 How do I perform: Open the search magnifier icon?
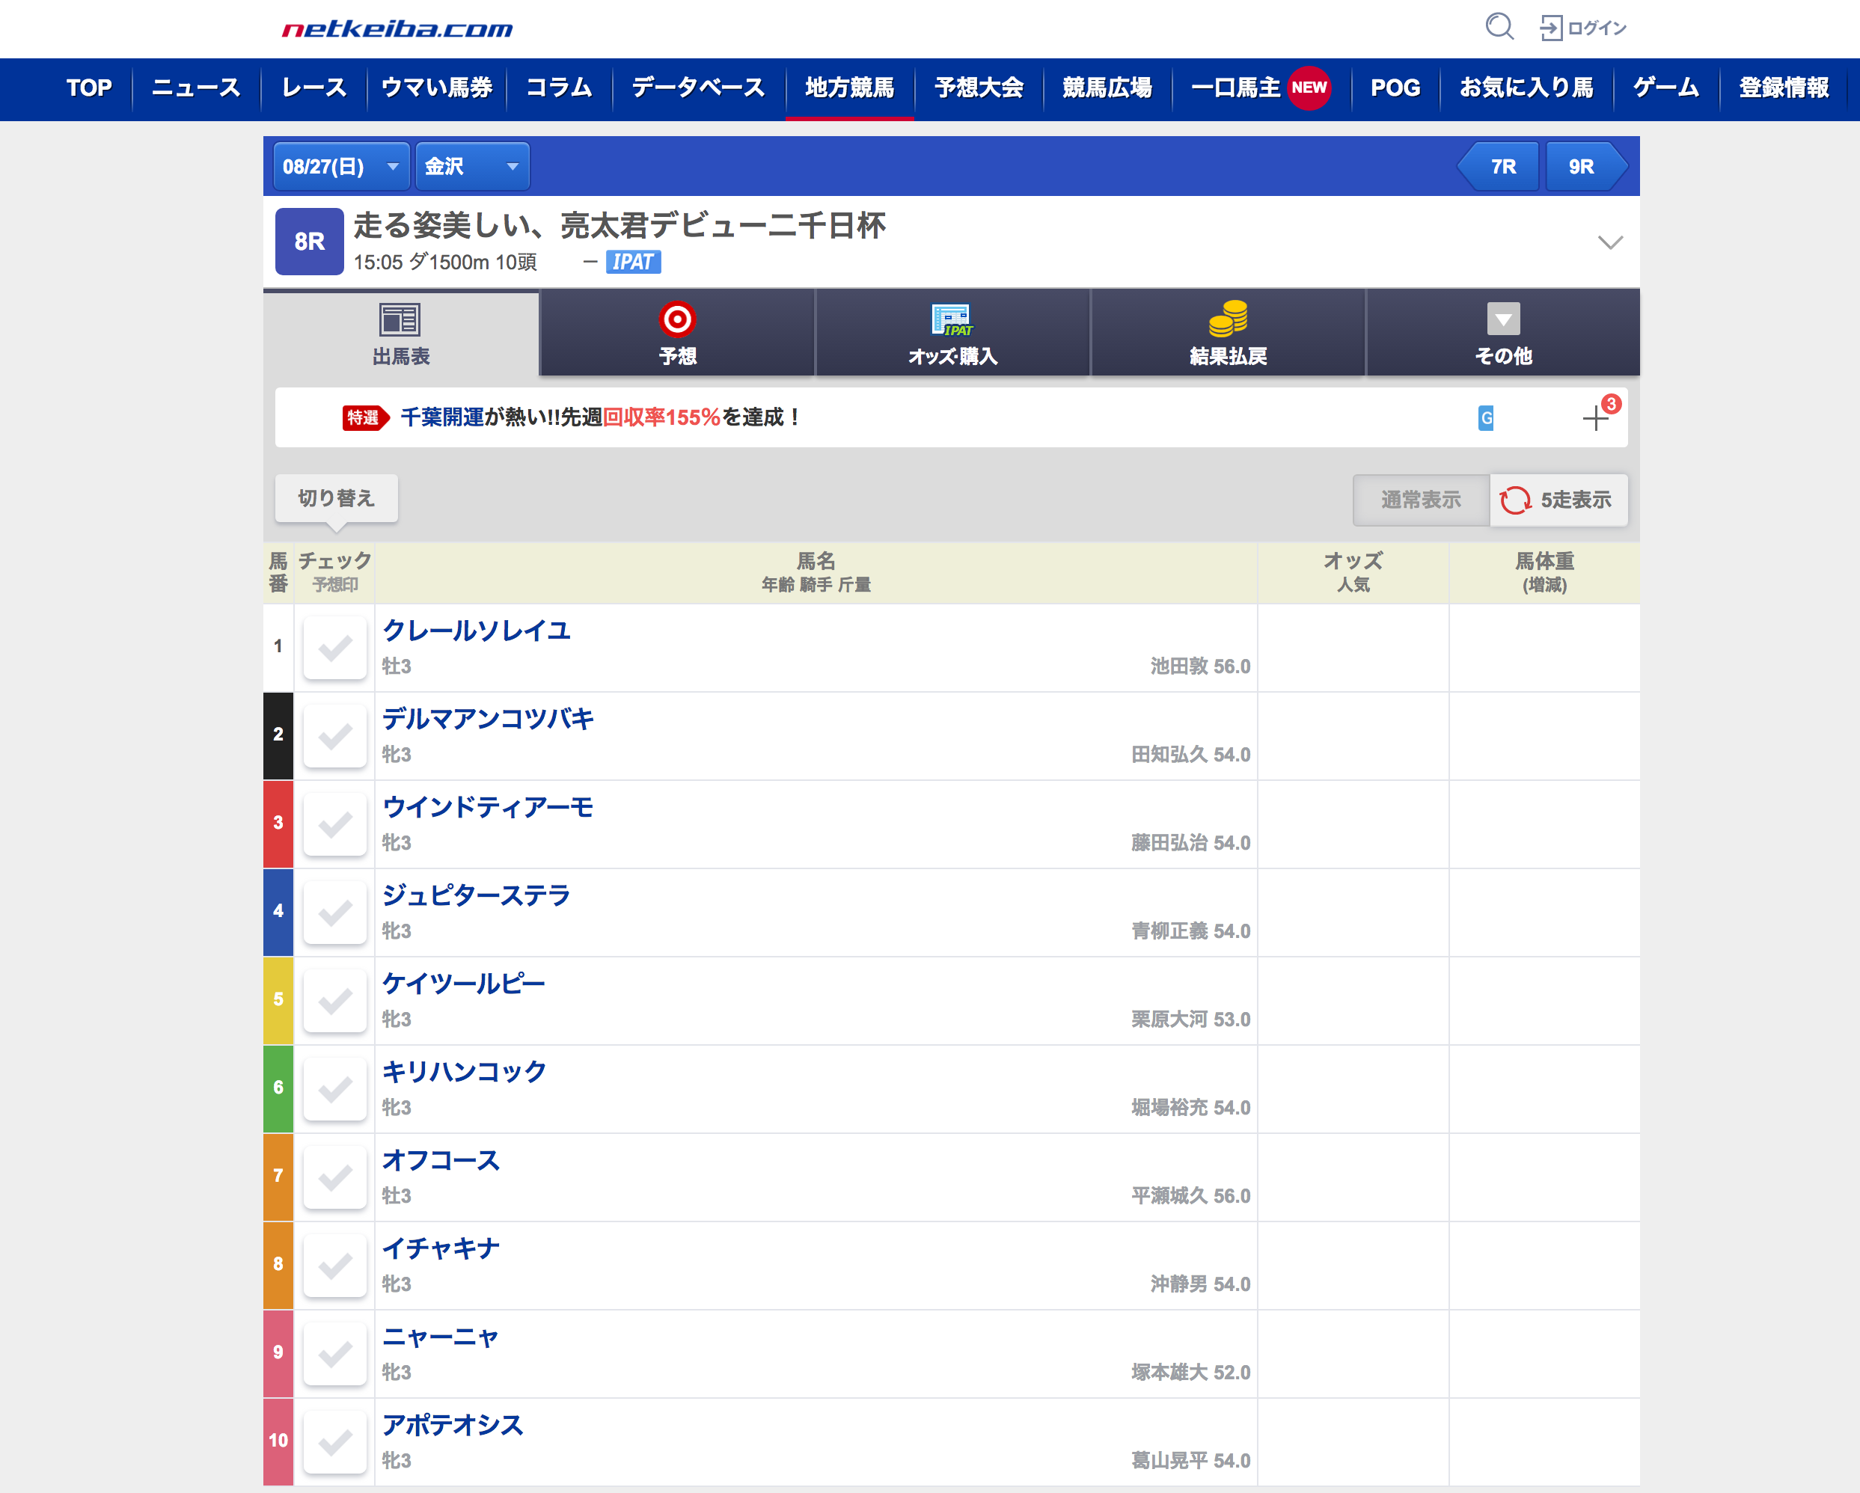click(x=1499, y=27)
